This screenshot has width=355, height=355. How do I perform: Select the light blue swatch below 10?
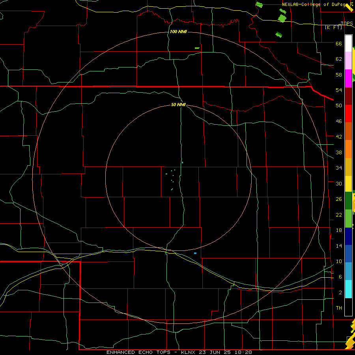pos(348,271)
